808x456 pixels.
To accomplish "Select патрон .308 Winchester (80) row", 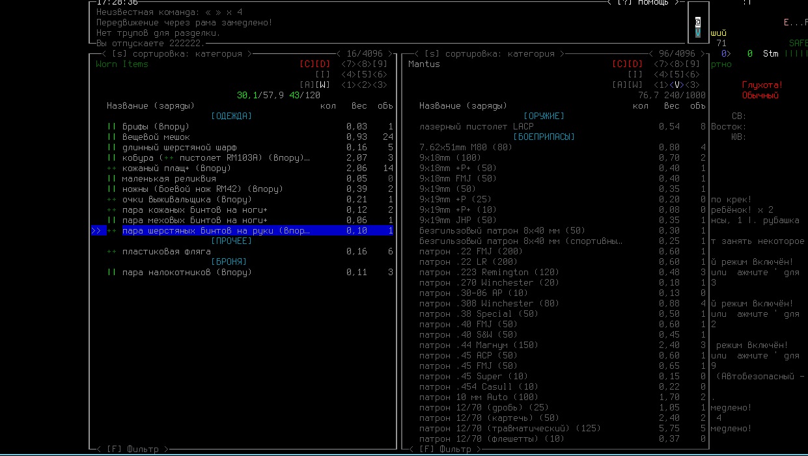I will click(563, 304).
